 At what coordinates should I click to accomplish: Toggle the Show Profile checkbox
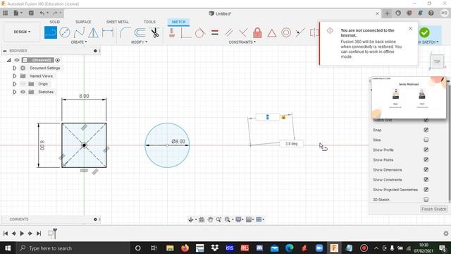[x=426, y=150]
